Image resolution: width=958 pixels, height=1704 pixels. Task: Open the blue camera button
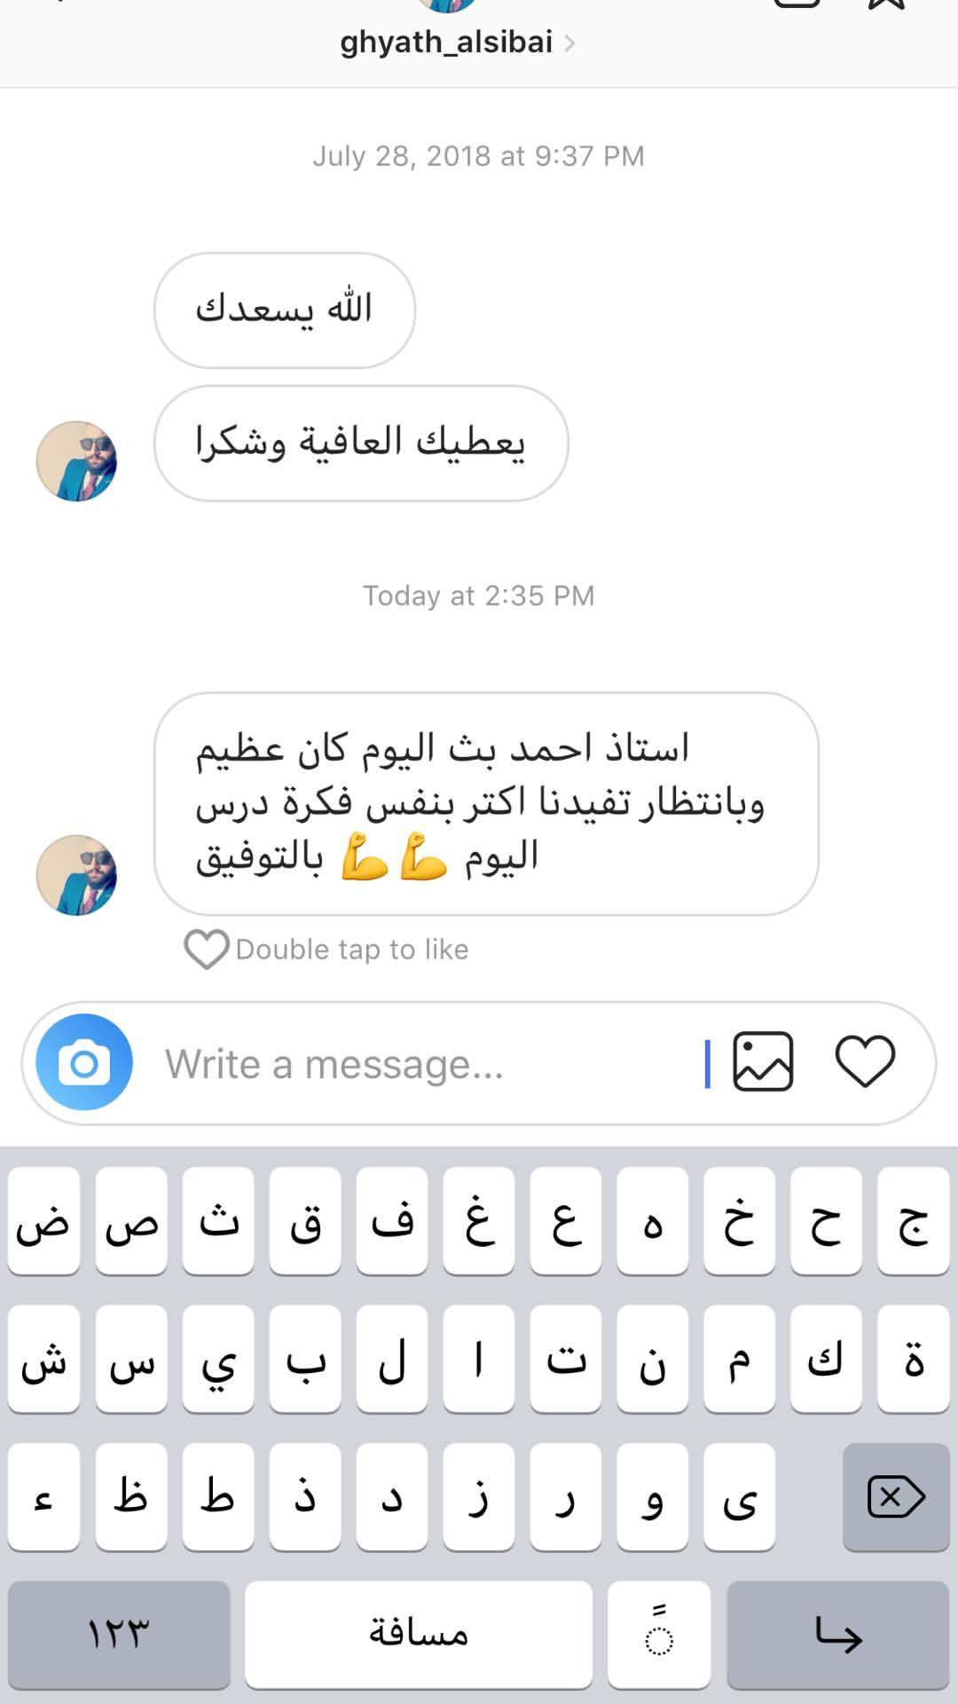tap(84, 1062)
